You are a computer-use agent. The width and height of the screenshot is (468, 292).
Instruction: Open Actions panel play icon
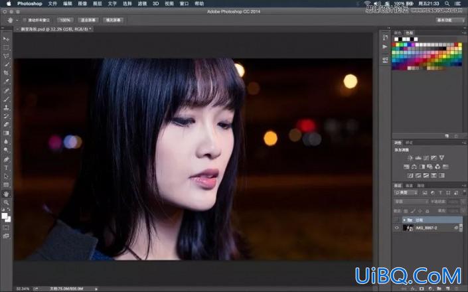pyautogui.click(x=385, y=47)
